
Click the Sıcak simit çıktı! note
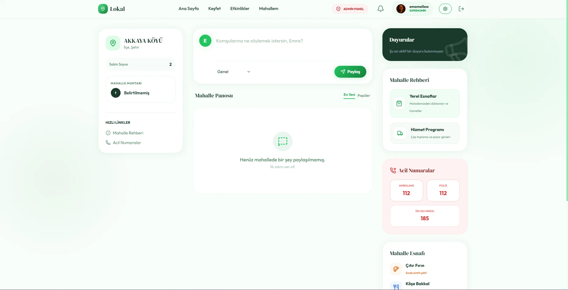[x=416, y=273]
